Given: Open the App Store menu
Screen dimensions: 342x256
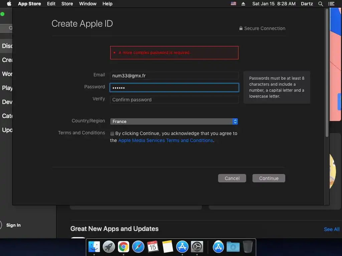Looking at the screenshot, I should point(29,4).
